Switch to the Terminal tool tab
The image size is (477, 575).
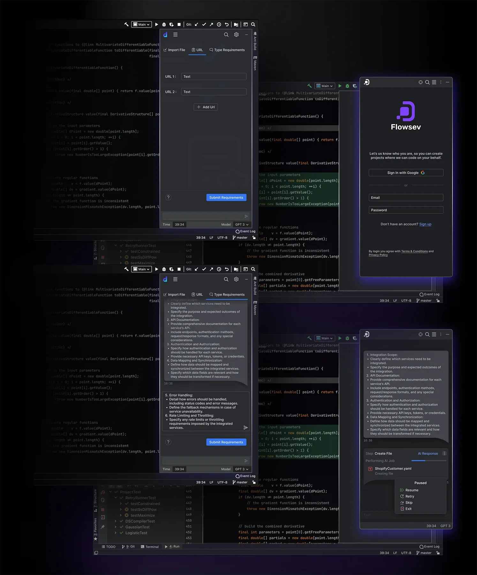(150, 547)
